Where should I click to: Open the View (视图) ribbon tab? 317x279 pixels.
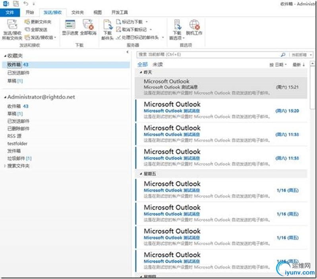(x=97, y=12)
